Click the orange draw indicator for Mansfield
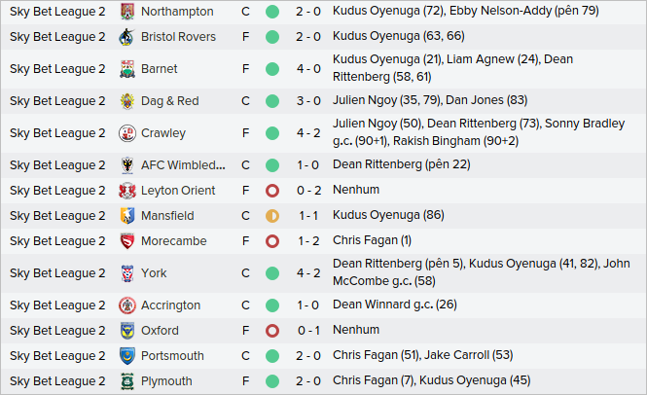Image resolution: width=647 pixels, height=395 pixels. (x=272, y=216)
